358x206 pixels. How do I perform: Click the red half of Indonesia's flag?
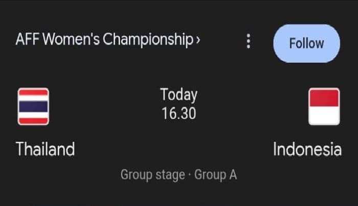tap(324, 98)
